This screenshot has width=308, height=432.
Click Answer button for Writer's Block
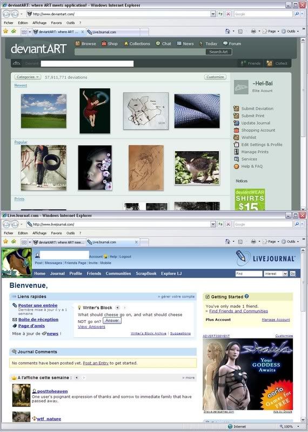pos(112,320)
